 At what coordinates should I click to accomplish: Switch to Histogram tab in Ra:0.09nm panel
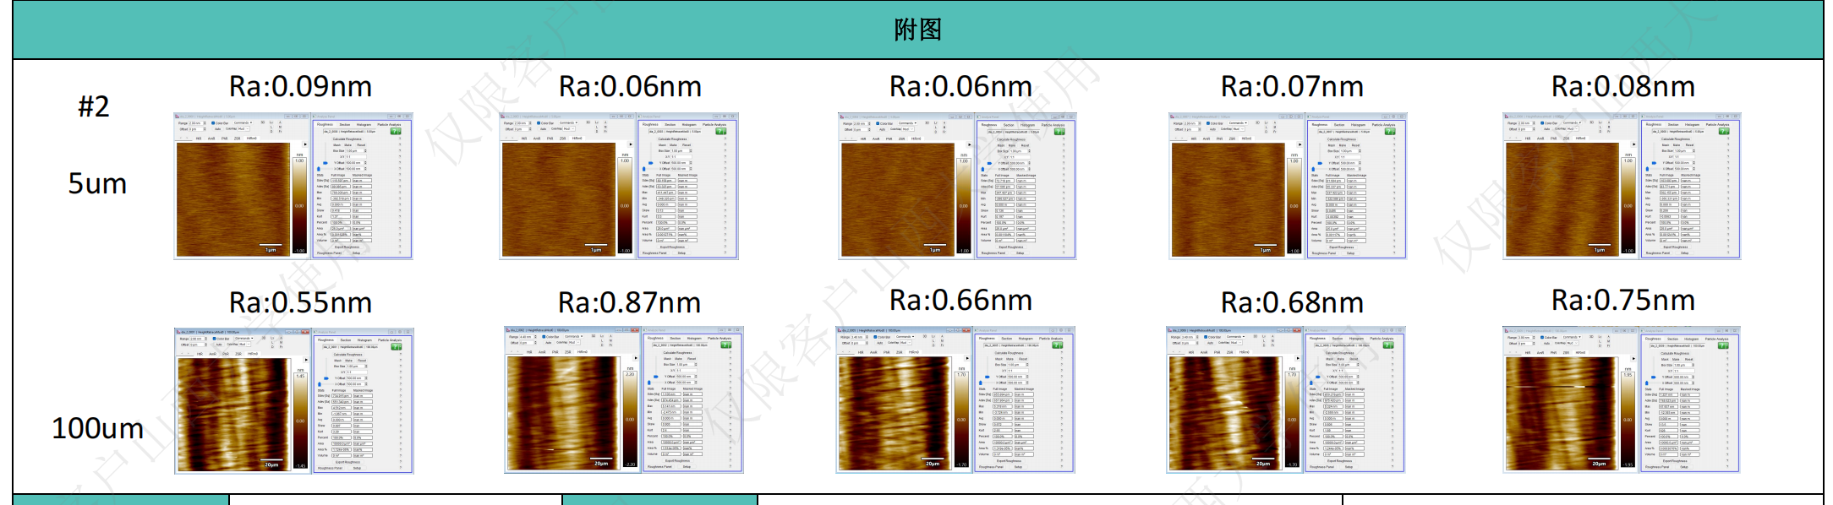pos(364,125)
